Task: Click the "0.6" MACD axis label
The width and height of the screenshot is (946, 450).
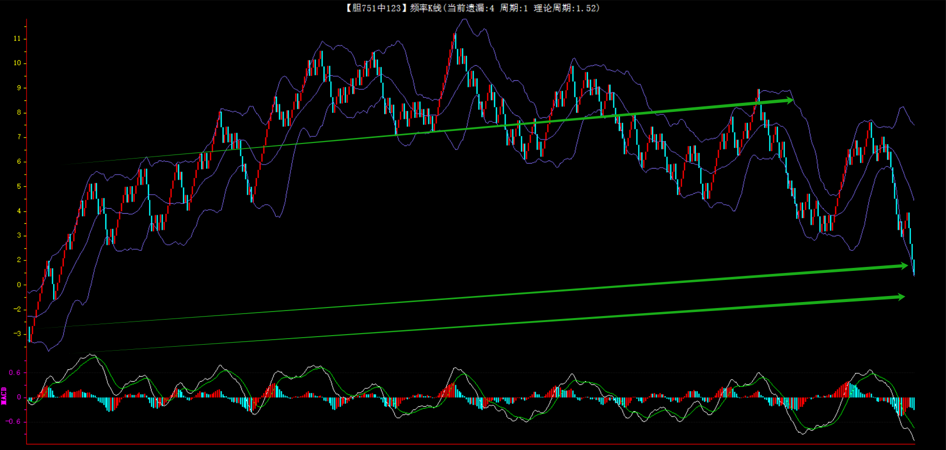Action: (x=15, y=373)
